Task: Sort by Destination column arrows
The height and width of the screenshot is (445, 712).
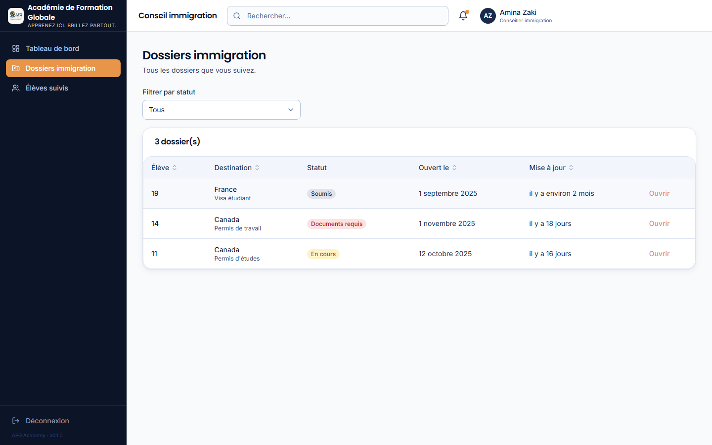Action: (257, 168)
